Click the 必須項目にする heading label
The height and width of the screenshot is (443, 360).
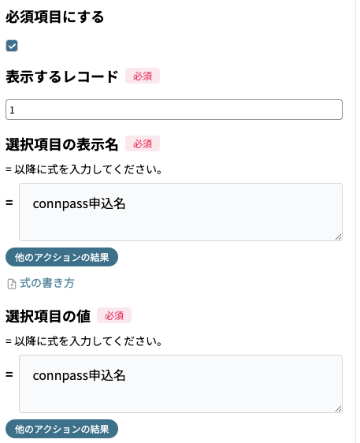[x=55, y=17]
